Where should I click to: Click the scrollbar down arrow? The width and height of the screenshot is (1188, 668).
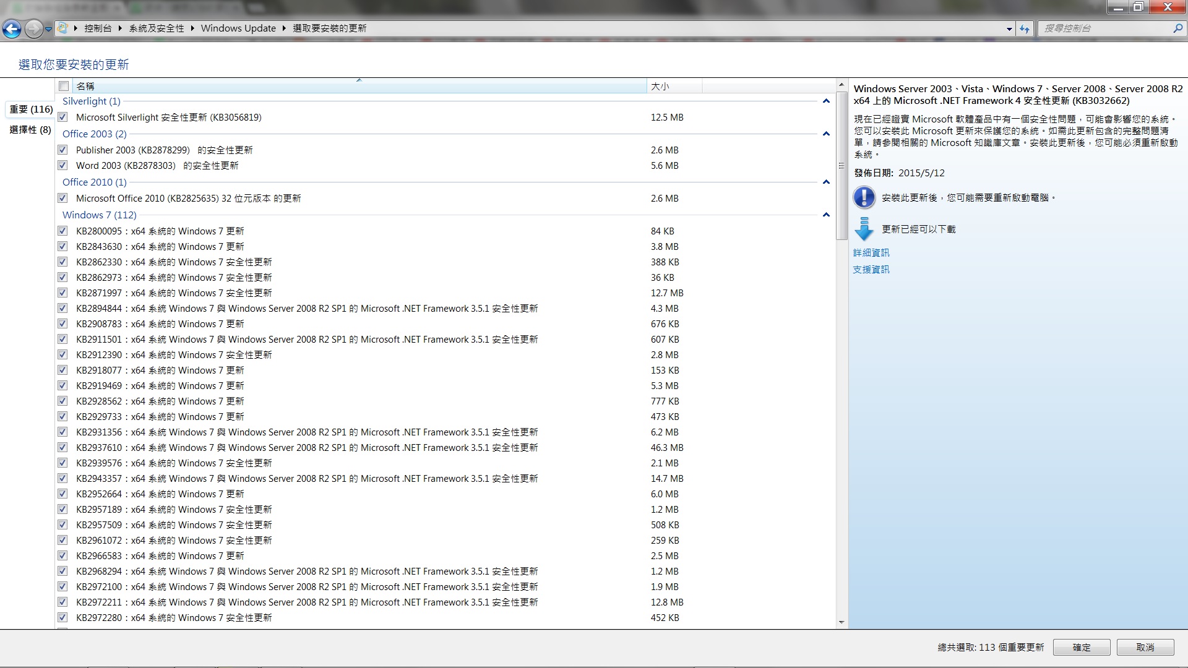coord(841,622)
